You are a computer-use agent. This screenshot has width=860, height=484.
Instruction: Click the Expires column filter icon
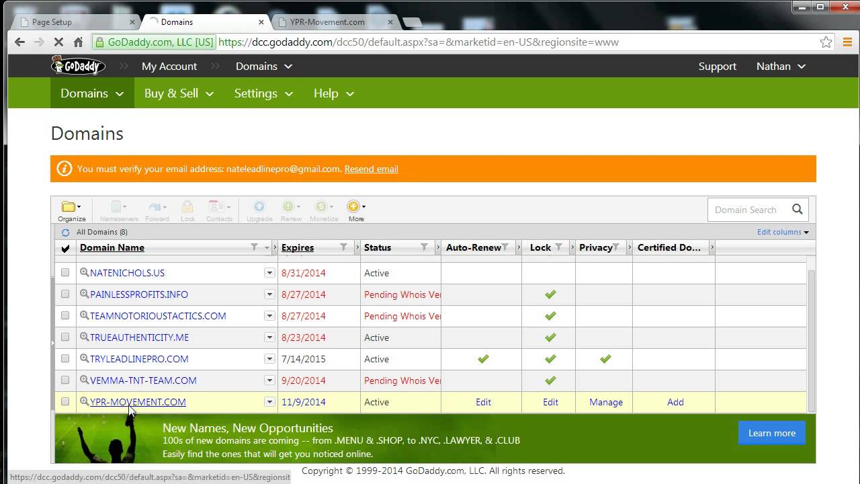pyautogui.click(x=343, y=247)
